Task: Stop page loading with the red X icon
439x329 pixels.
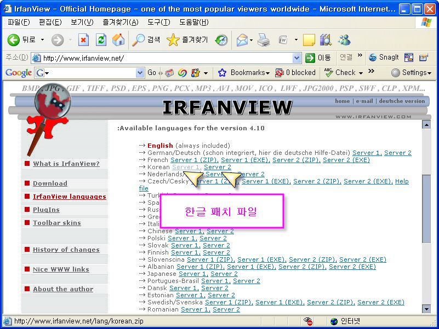Action: pyautogui.click(x=83, y=40)
